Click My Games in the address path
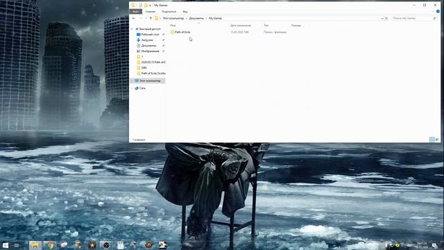 pyautogui.click(x=216, y=18)
